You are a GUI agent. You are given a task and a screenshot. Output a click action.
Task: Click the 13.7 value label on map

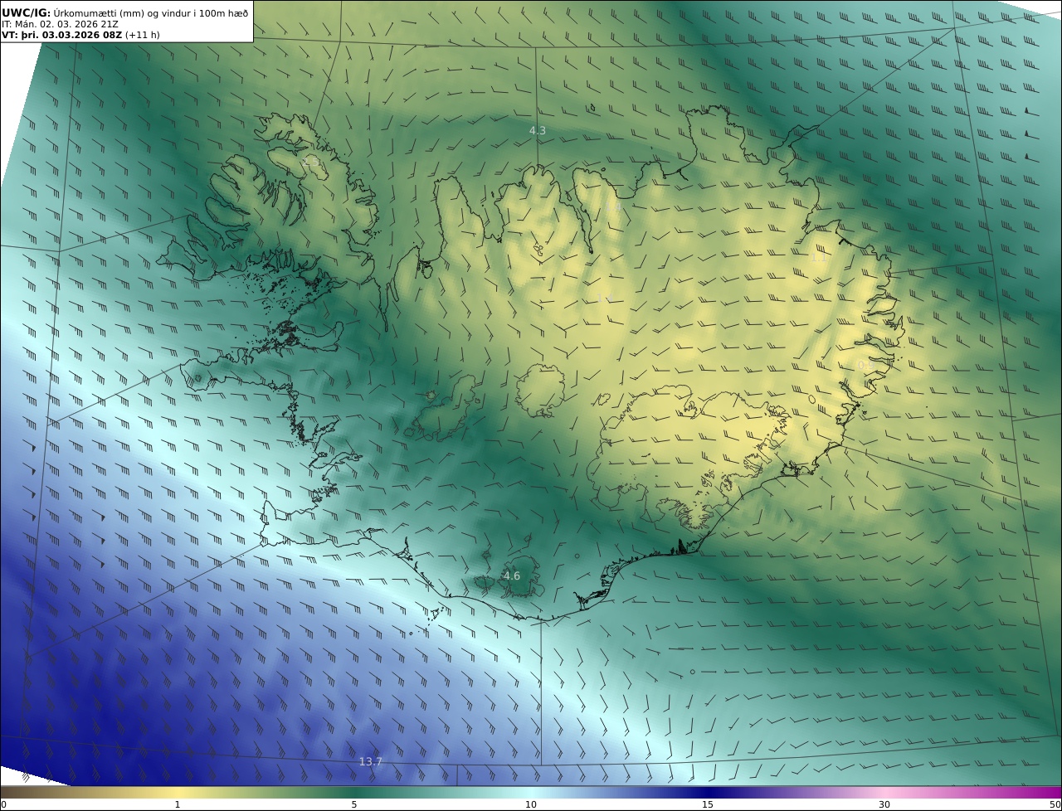coord(371,761)
